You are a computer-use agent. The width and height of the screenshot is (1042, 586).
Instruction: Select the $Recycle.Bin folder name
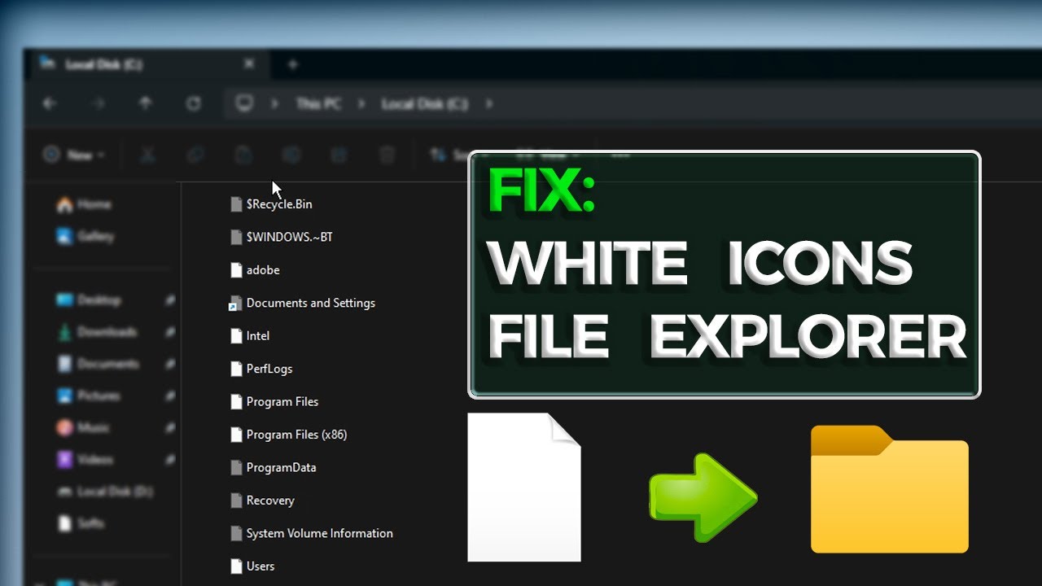(x=279, y=204)
